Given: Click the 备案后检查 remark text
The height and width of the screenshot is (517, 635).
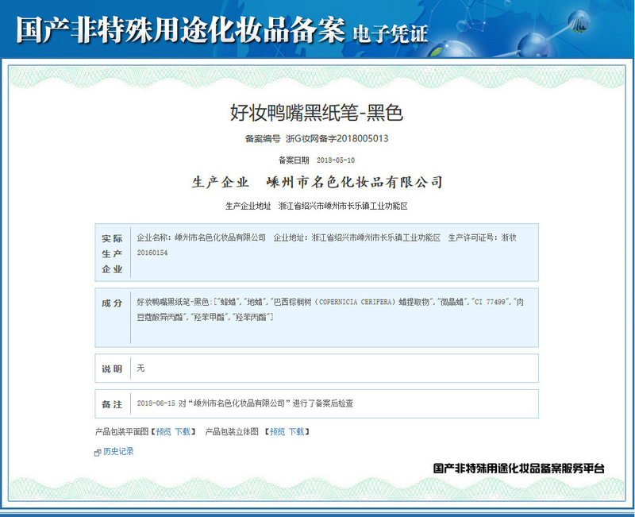Looking at the screenshot, I should (334, 403).
